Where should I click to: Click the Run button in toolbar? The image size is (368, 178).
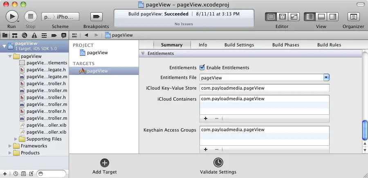[11, 16]
